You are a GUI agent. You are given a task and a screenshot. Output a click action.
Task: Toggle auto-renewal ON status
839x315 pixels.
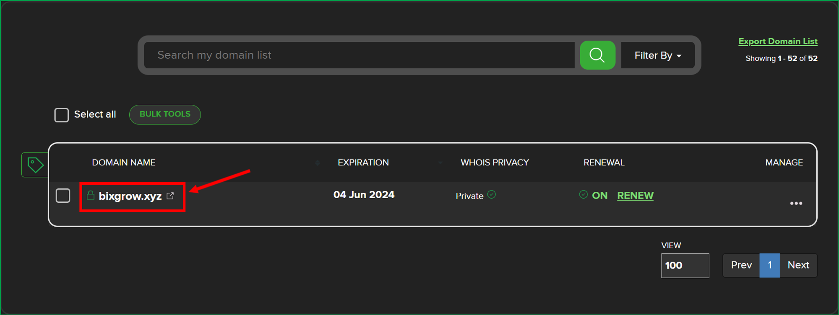(x=599, y=196)
